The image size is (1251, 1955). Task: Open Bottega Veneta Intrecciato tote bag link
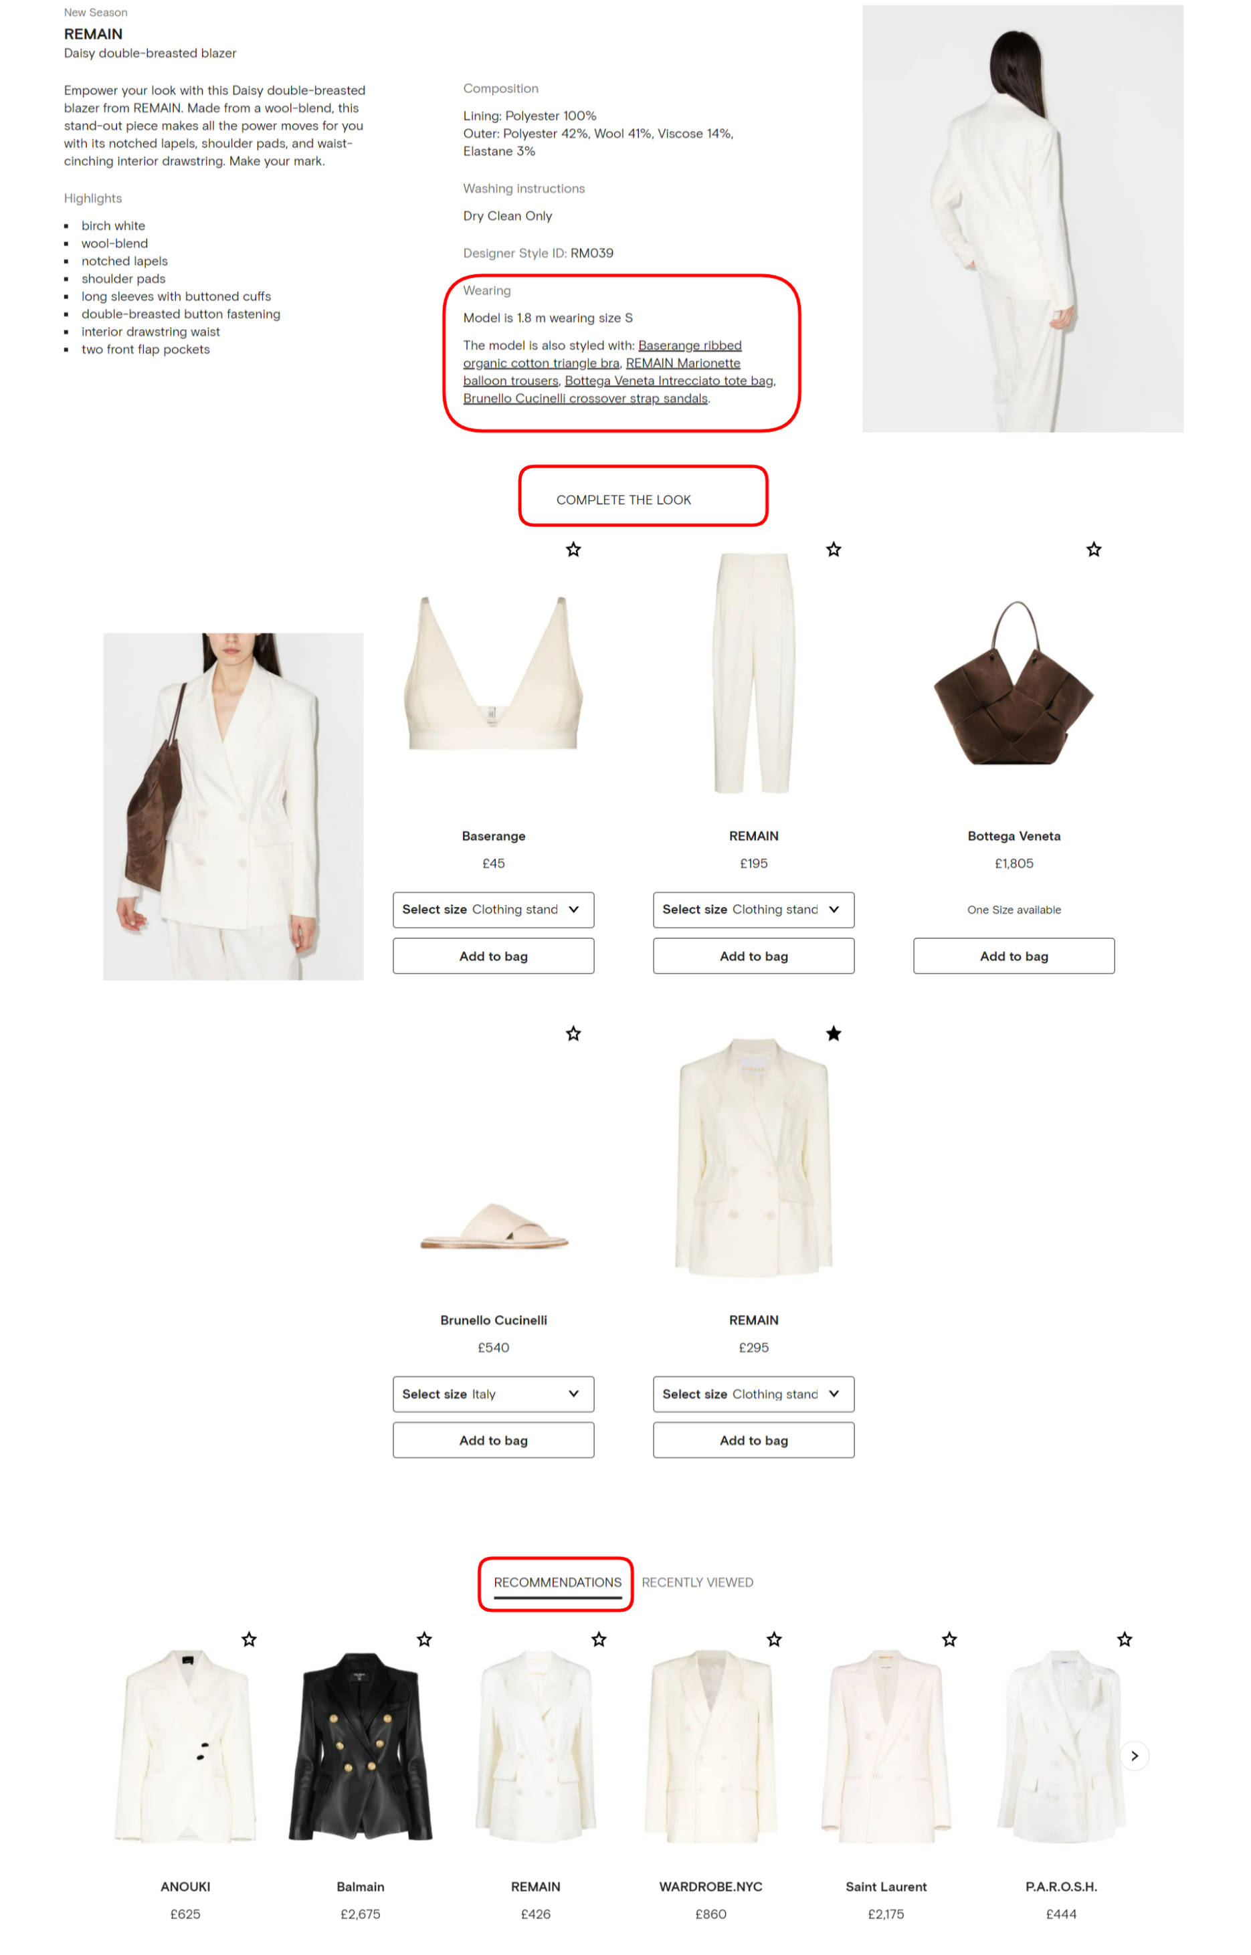(668, 381)
